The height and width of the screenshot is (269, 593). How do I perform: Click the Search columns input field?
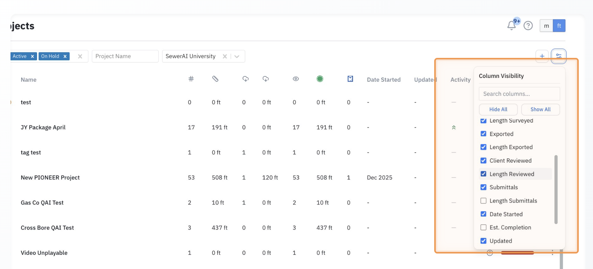519,94
